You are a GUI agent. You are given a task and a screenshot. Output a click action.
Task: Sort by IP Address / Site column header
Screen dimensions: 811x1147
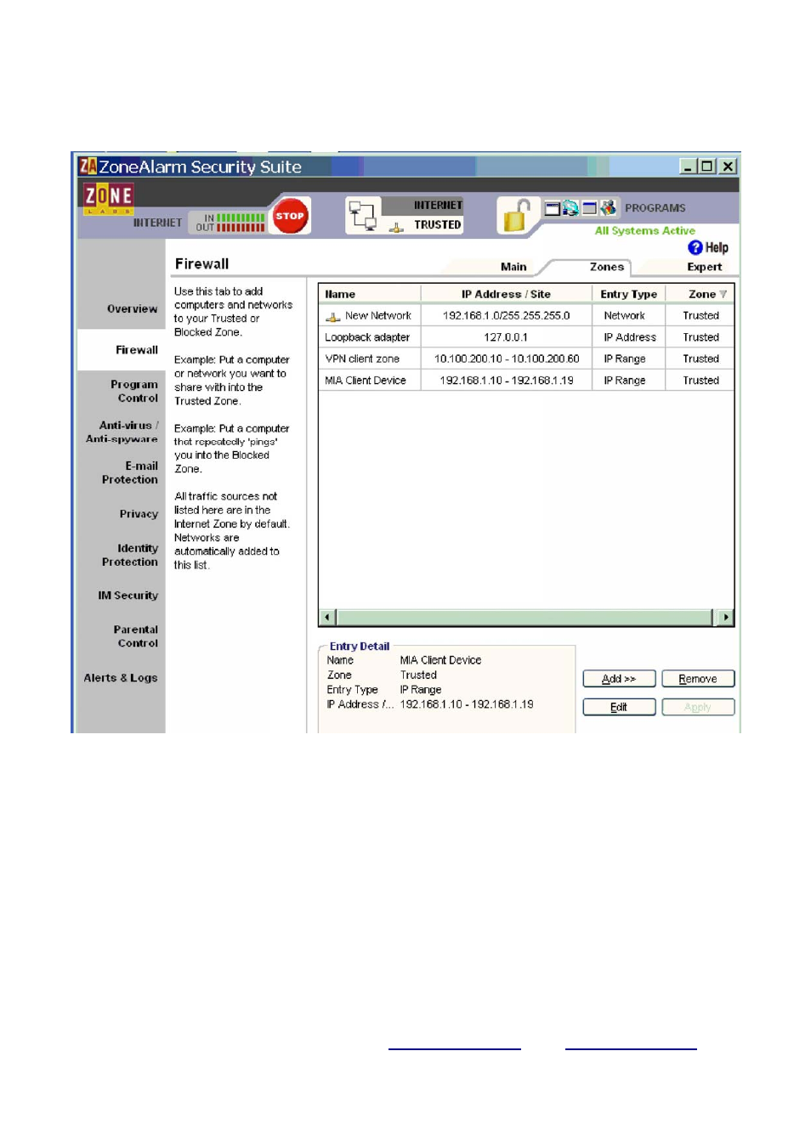pyautogui.click(x=506, y=294)
